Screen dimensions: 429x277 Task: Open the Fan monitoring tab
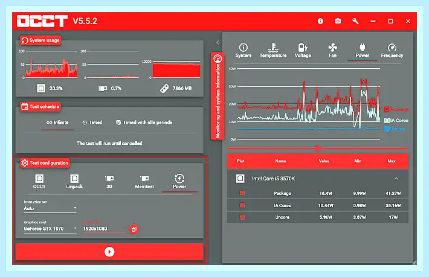(x=333, y=51)
